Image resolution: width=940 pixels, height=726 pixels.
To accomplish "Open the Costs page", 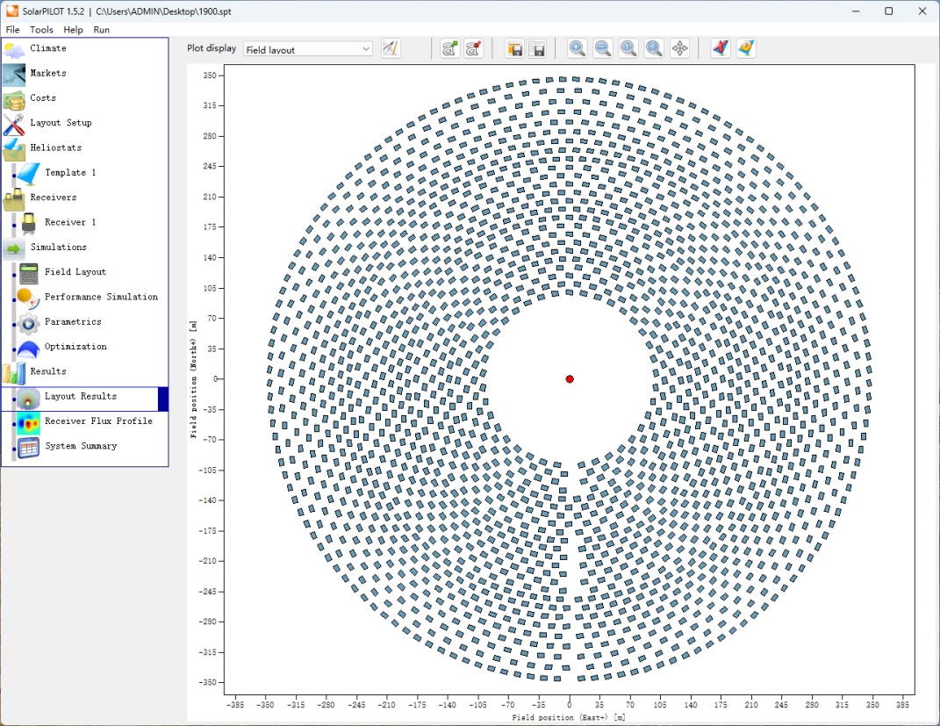I will [x=43, y=98].
